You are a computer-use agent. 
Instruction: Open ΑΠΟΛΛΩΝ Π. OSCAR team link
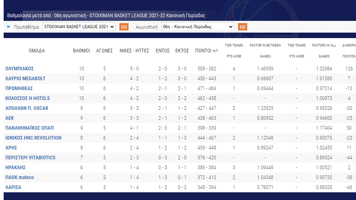point(27,108)
